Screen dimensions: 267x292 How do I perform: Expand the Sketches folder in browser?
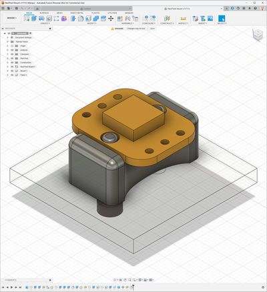tap(7, 58)
